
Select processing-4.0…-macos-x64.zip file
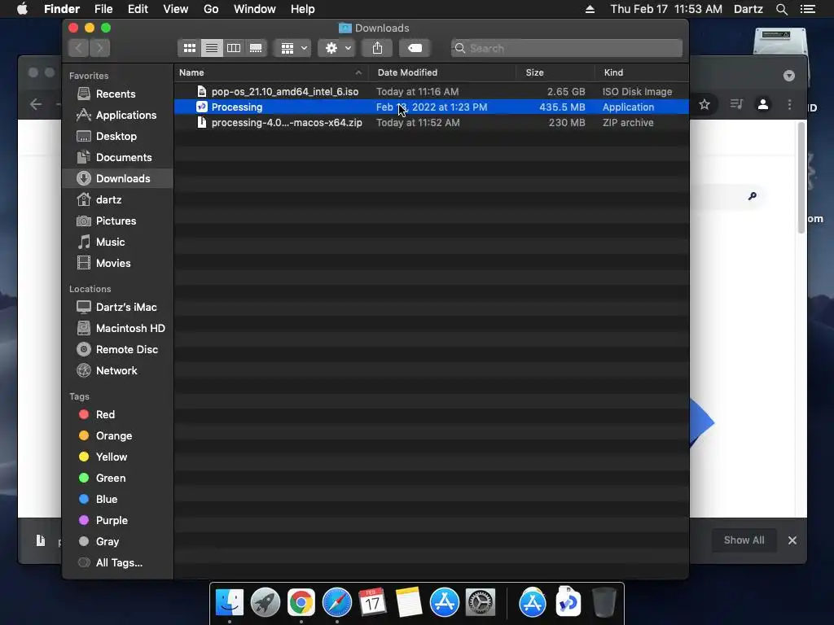pyautogui.click(x=432, y=123)
